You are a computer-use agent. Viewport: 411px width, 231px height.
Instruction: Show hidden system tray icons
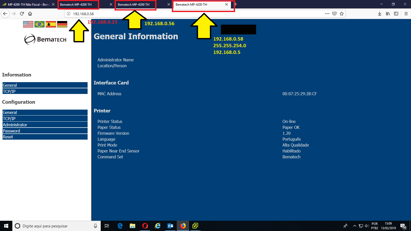(x=354, y=226)
